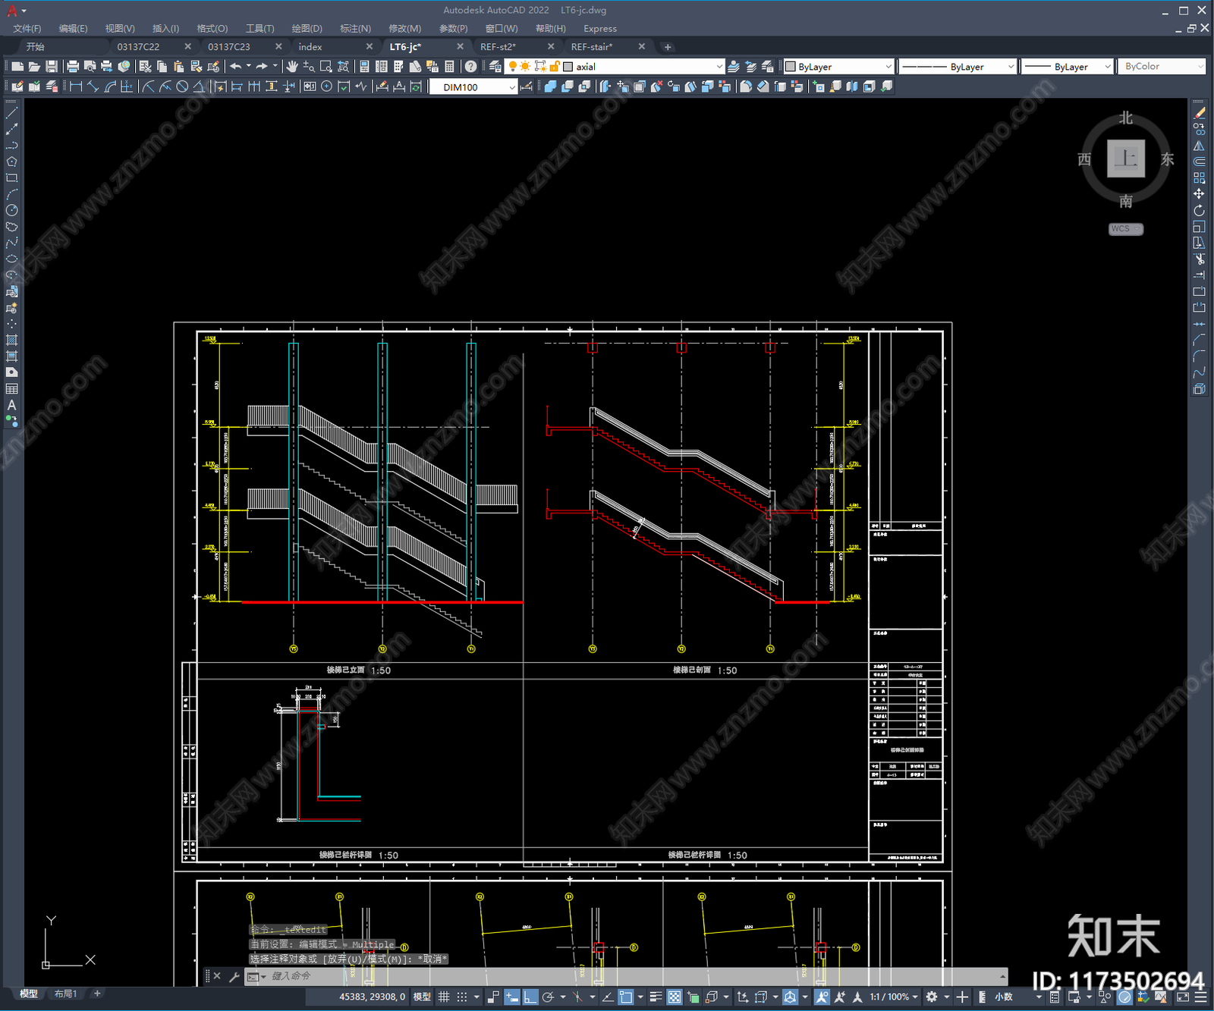Switch to the 布局1 layout tab
The width and height of the screenshot is (1214, 1011).
tap(66, 994)
